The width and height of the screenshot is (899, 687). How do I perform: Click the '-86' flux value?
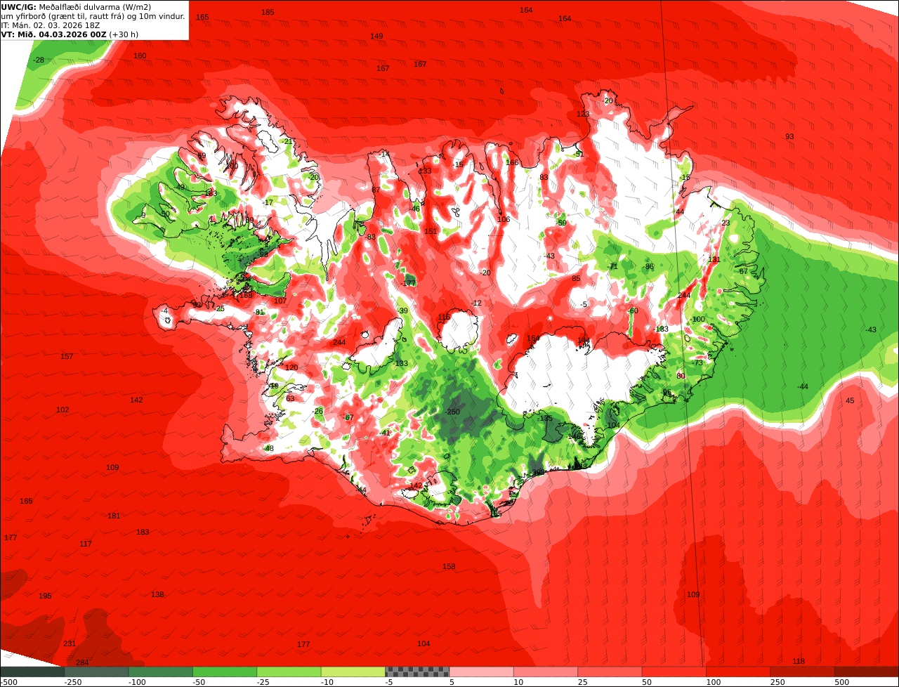coord(648,266)
